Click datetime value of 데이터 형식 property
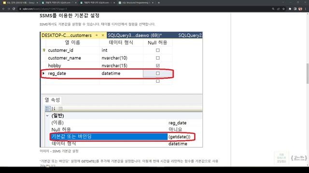 click(x=178, y=144)
